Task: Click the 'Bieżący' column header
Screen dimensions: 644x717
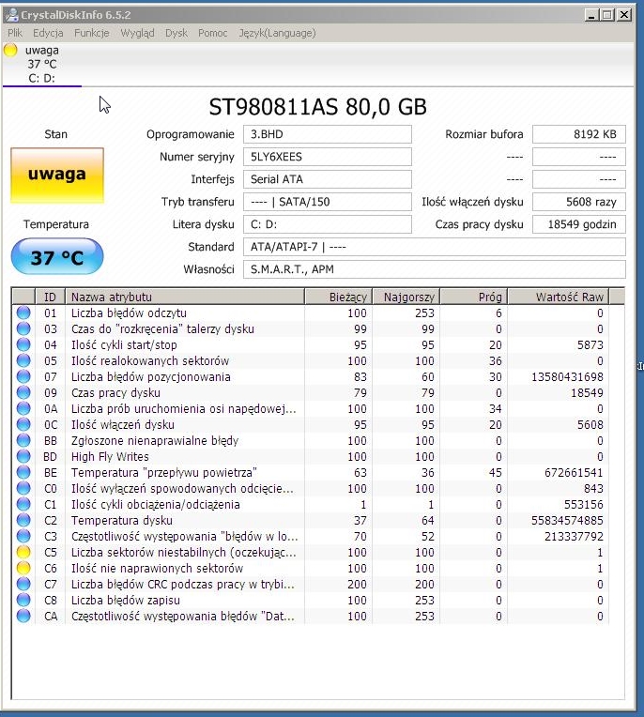Action: tap(339, 297)
